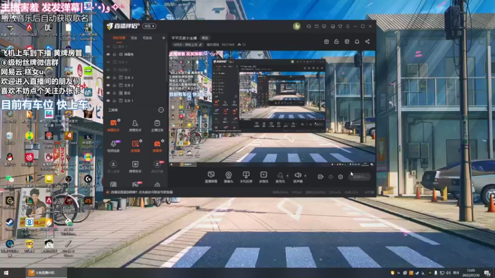
Task: Click the gift box icon above the preview
Action: (x=327, y=41)
